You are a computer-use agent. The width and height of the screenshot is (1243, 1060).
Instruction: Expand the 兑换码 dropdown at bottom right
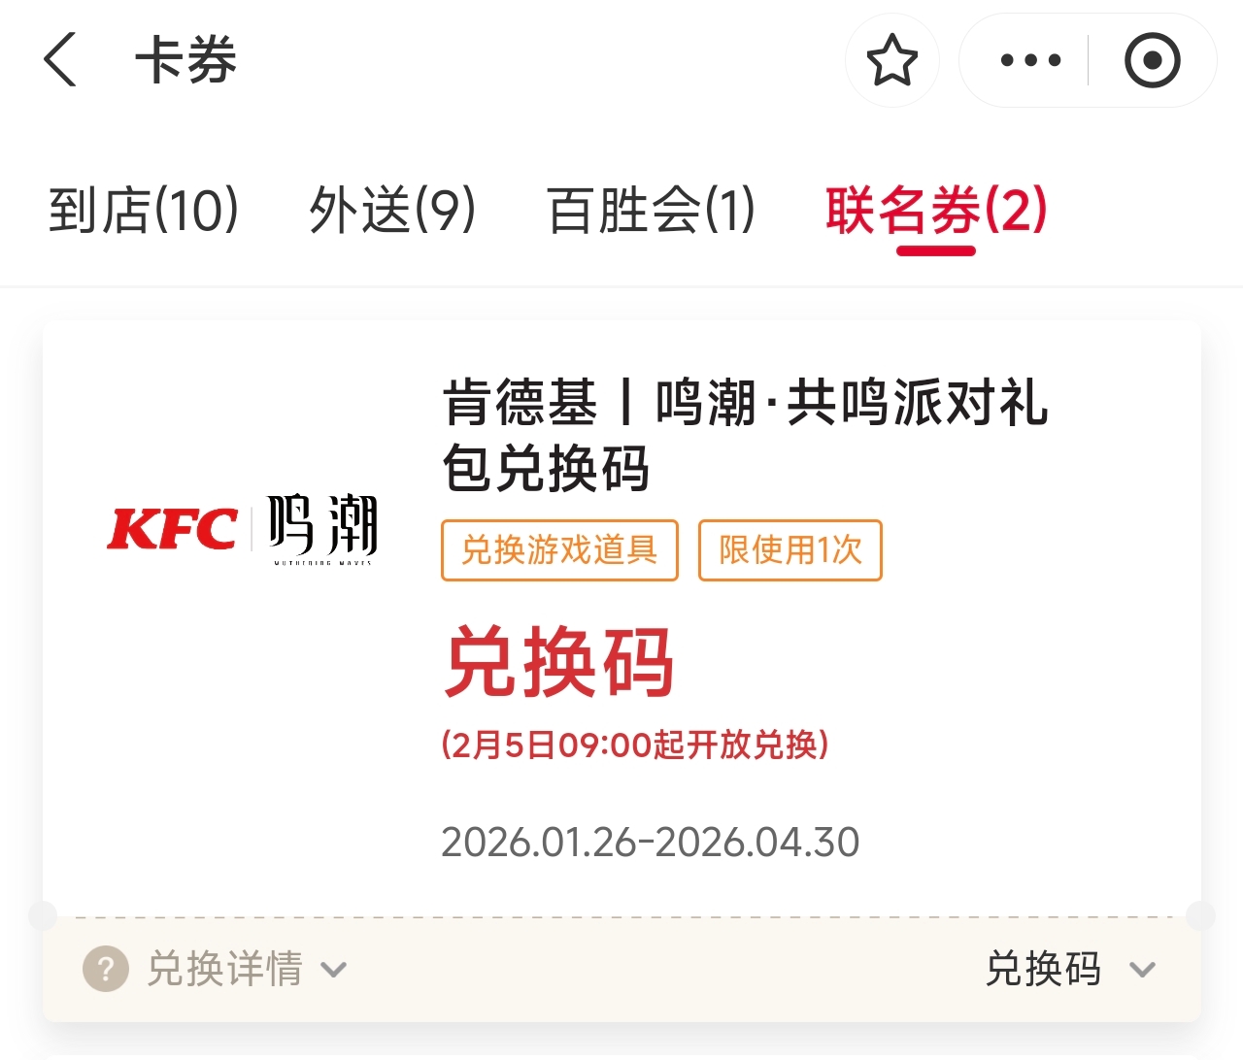click(1044, 969)
